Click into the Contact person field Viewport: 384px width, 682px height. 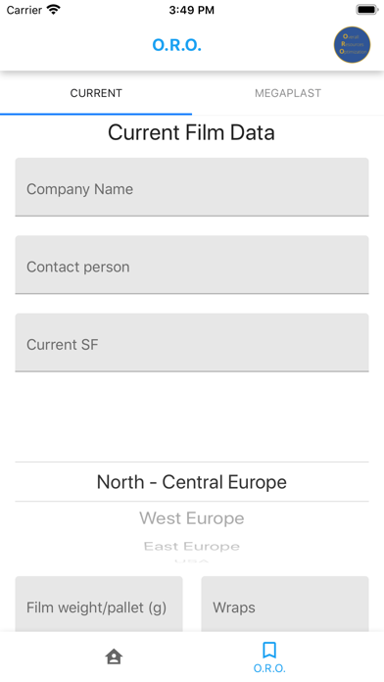point(192,265)
